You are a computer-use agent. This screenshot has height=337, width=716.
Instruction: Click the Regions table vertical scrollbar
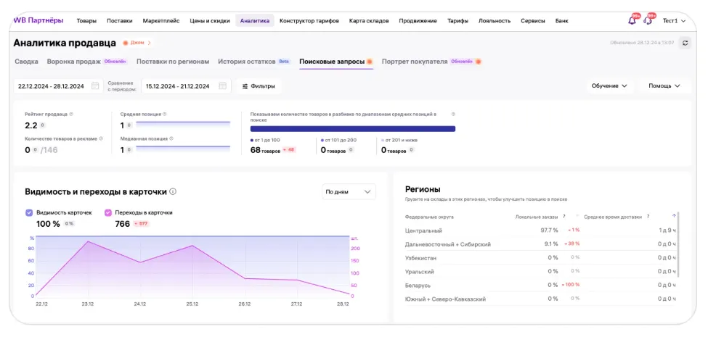[x=680, y=246]
